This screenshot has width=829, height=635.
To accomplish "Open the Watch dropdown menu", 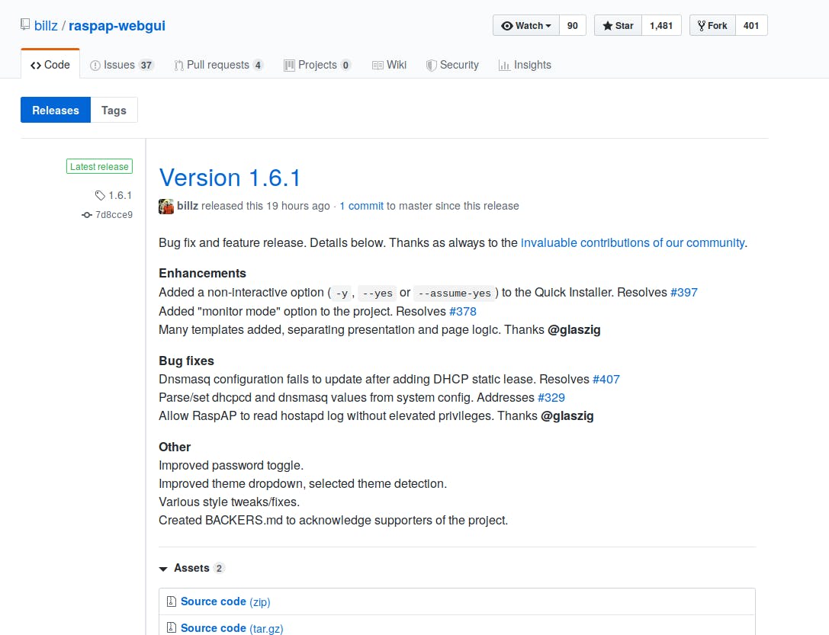I will tap(526, 26).
